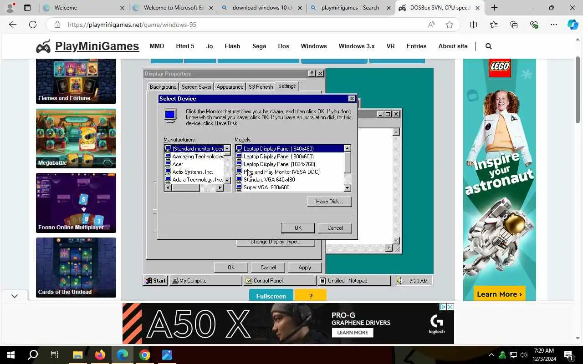Open tab actions menu icon
This screenshot has height=364, width=583.
tap(27, 8)
